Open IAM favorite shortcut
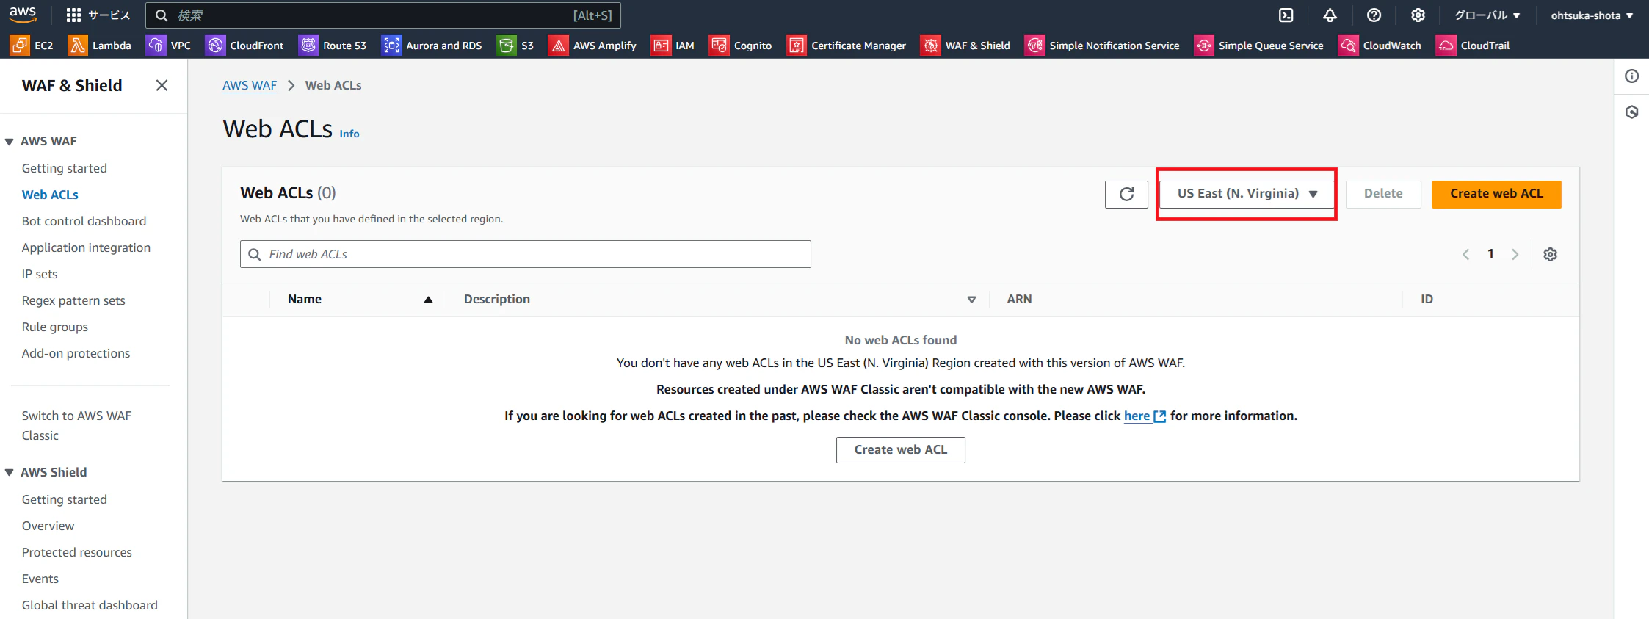This screenshot has width=1649, height=619. point(673,46)
